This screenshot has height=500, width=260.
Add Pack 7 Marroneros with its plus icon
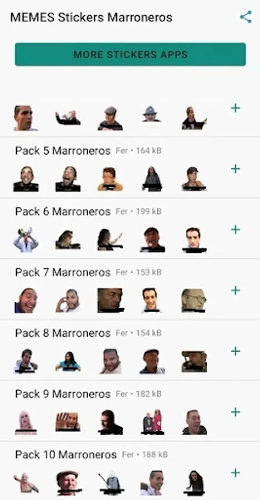(x=236, y=290)
